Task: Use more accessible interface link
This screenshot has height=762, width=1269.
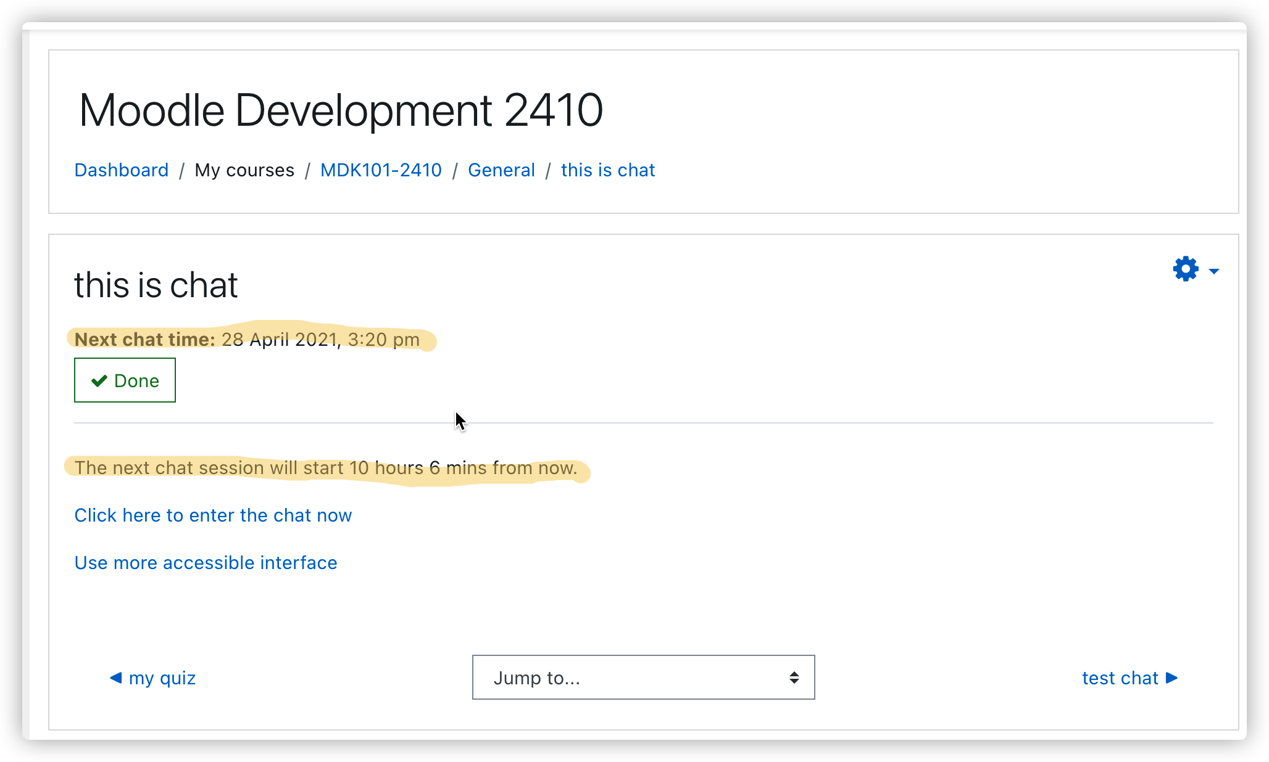Action: (x=206, y=562)
